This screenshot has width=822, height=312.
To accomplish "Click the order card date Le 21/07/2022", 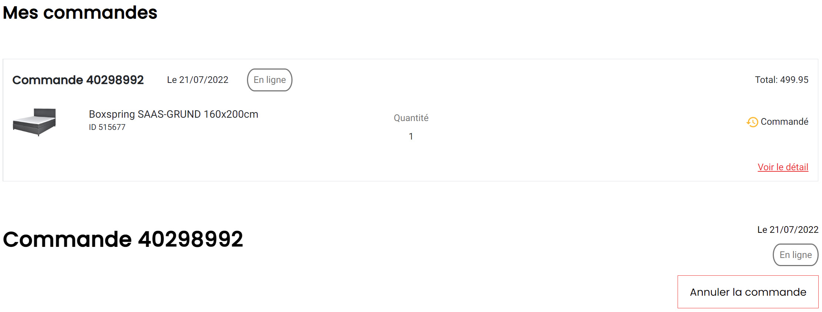I will click(197, 80).
